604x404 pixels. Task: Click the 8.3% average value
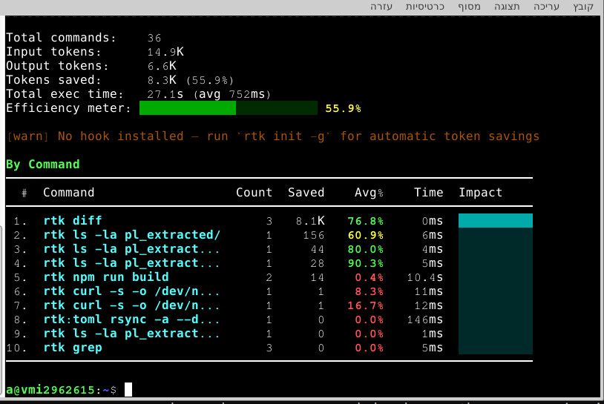tap(369, 291)
